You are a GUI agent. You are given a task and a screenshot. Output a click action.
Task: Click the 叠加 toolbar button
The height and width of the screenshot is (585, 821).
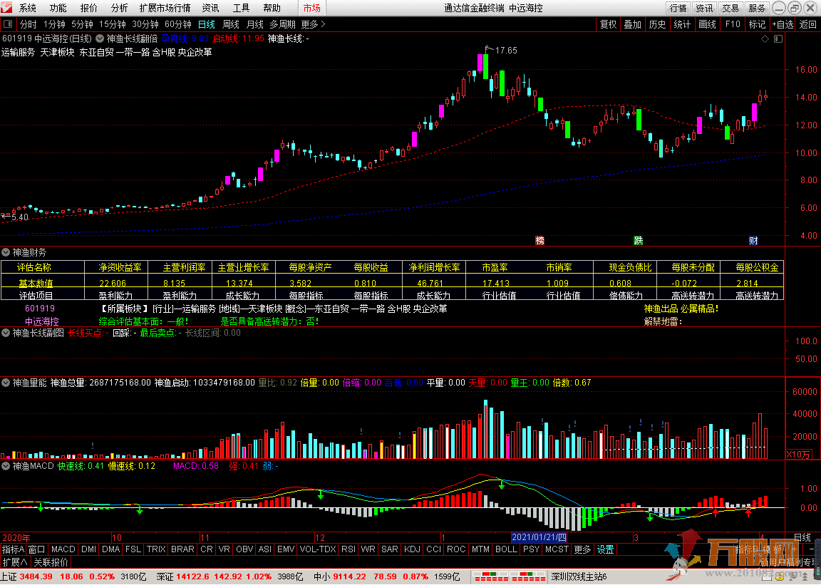coord(633,24)
